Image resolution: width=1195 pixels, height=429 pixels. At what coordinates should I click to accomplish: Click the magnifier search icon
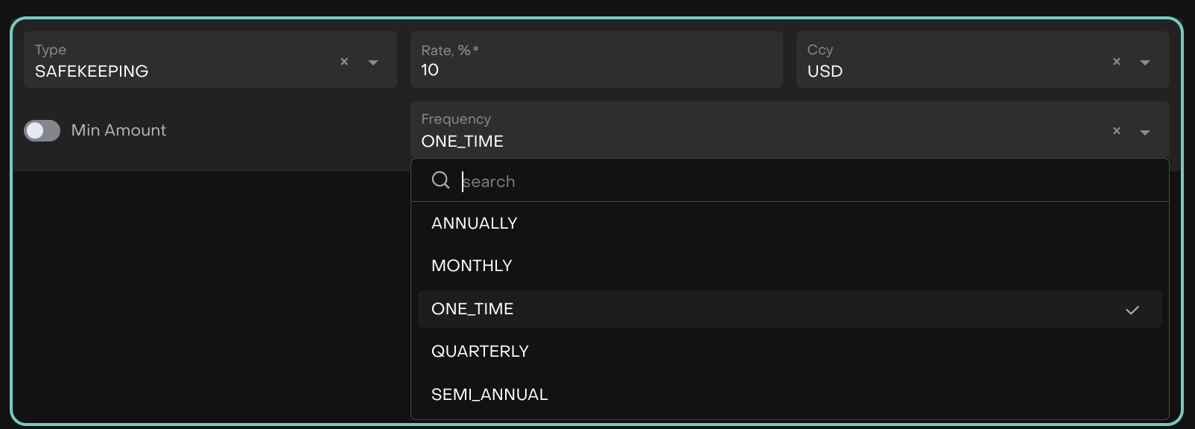point(441,180)
